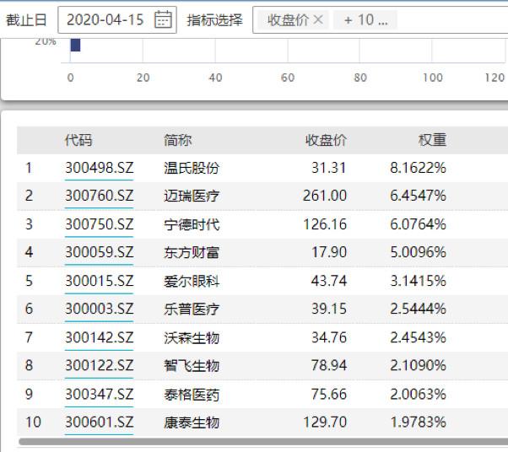Select the name 温氏股份
This screenshot has width=508, height=452.
(x=192, y=168)
